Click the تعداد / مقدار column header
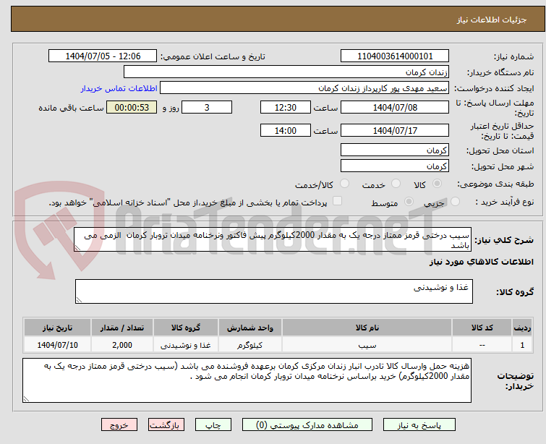 (x=122, y=328)
